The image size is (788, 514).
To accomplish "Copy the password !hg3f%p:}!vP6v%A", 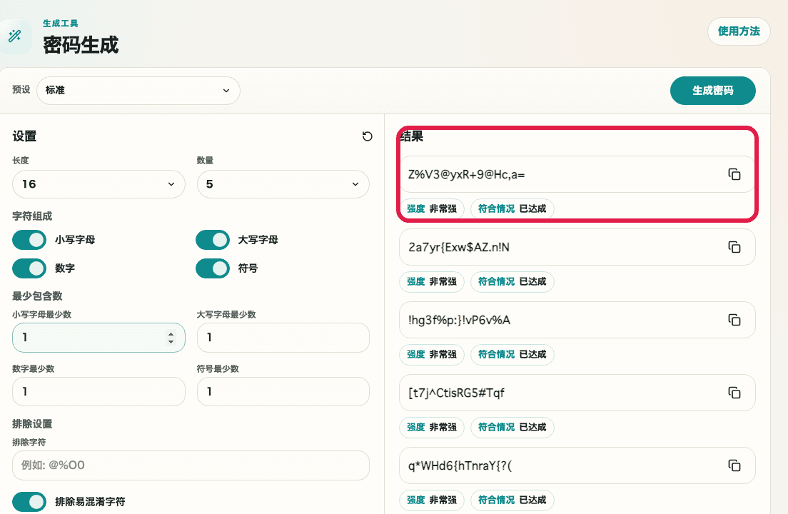I will pyautogui.click(x=734, y=320).
